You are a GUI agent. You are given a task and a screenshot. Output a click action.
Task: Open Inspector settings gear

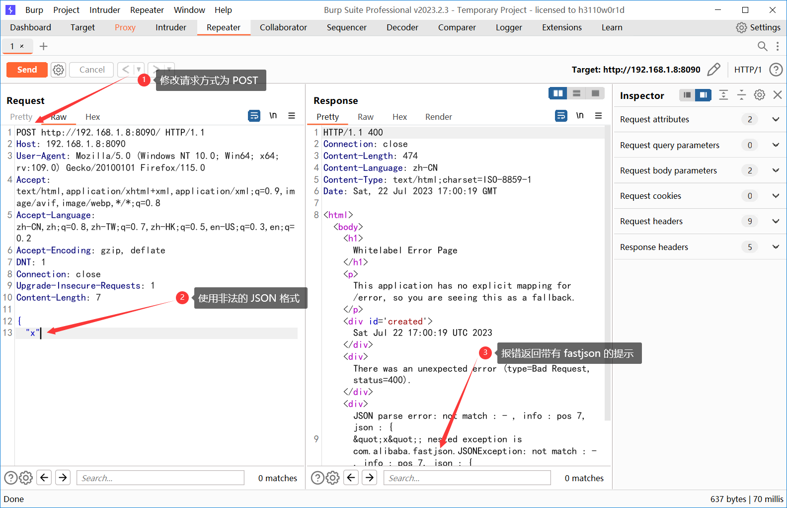(759, 95)
